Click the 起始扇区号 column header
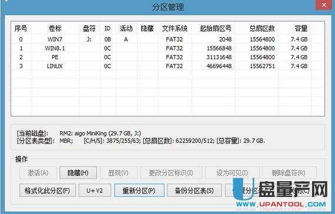Image resolution: width=335 pixels, height=214 pixels. 215,28
